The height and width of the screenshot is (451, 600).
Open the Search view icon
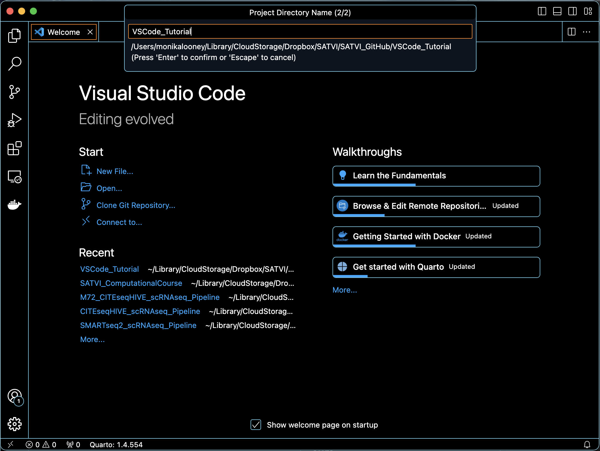click(14, 64)
